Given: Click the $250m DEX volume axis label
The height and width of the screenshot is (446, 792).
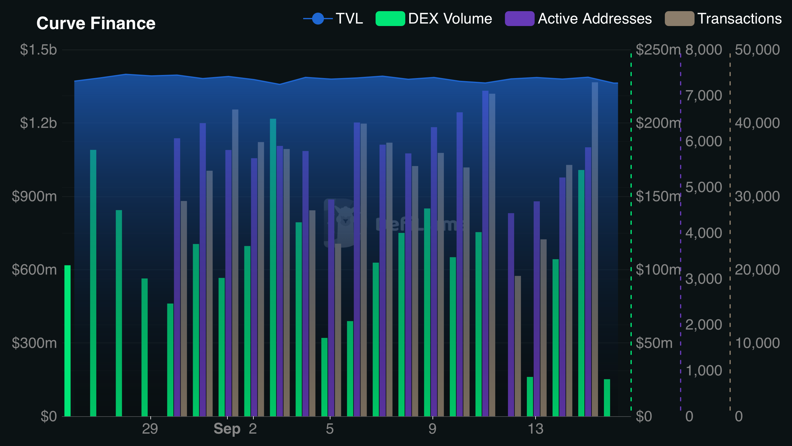Looking at the screenshot, I should pos(658,50).
